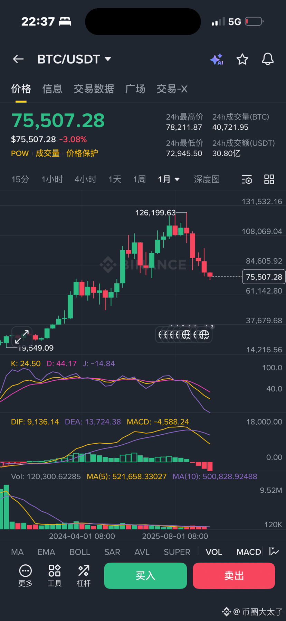Toggle the AVL indicator

pos(142,552)
